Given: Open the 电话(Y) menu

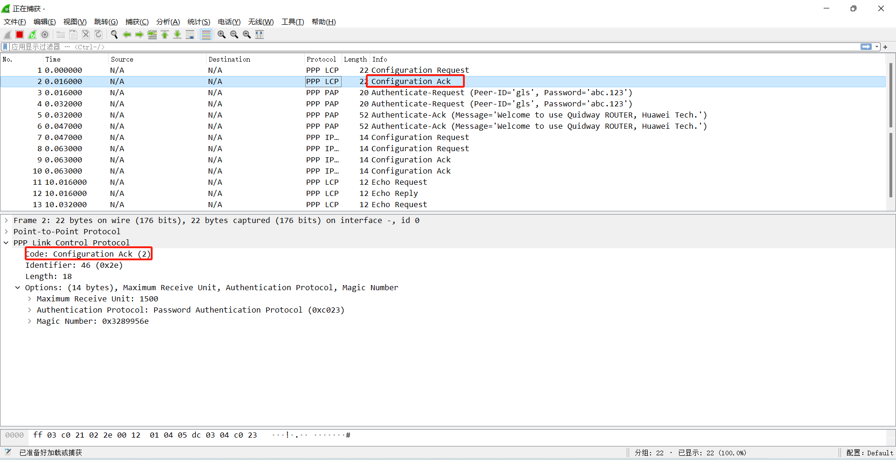Looking at the screenshot, I should click(229, 22).
